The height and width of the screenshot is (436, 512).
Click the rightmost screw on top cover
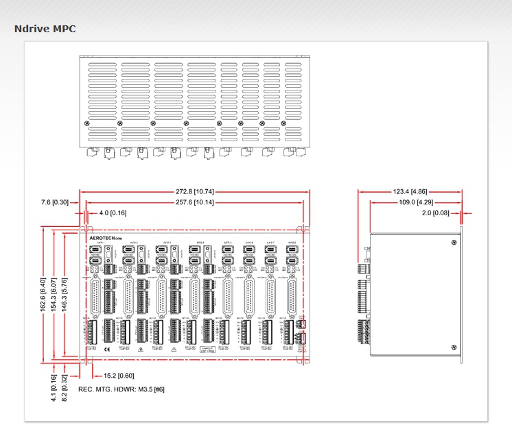pyautogui.click(x=283, y=123)
